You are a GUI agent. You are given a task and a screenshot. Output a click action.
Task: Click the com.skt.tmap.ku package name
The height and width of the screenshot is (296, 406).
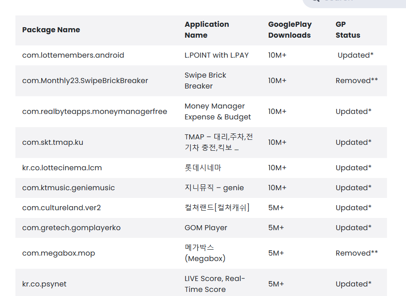pos(53,143)
